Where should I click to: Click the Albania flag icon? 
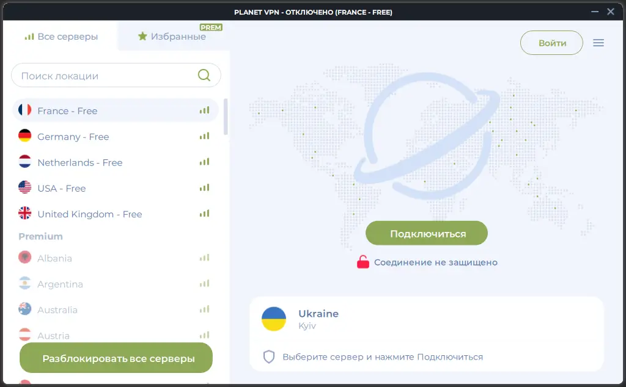[24, 258]
